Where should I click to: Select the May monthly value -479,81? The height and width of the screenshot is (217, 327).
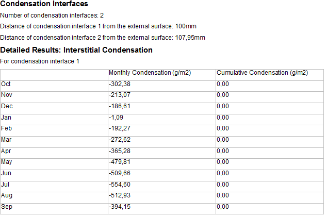tap(119, 162)
